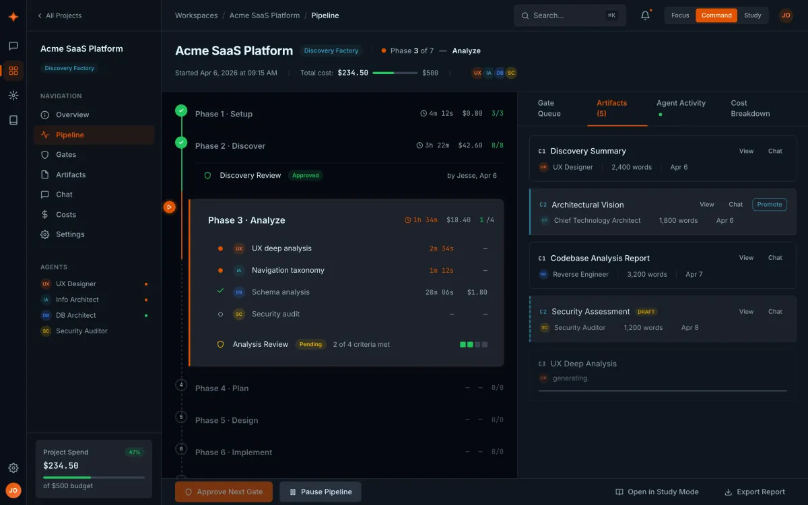The height and width of the screenshot is (505, 808).
Task: Click the JO user avatar in left rail
Action: [13, 491]
